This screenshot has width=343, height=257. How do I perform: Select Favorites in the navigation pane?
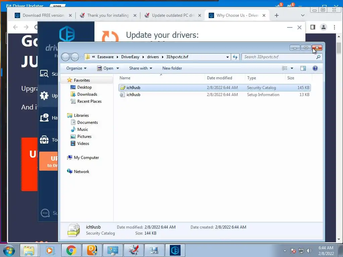[x=82, y=80]
